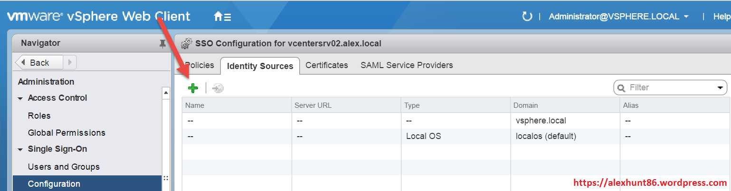Sort by the Alias column header
Viewport: 731px width, 191px height.
pyautogui.click(x=675, y=105)
